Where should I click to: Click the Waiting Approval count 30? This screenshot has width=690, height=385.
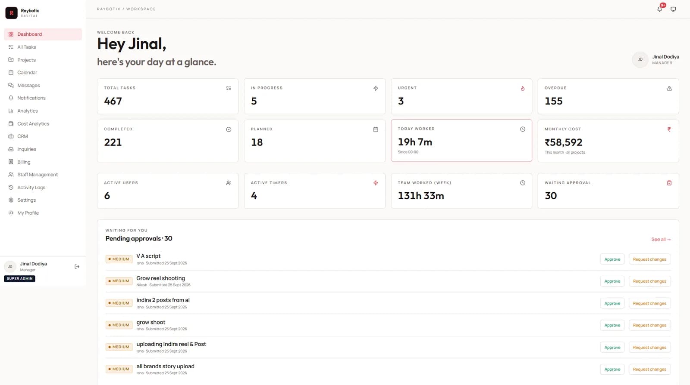click(551, 196)
